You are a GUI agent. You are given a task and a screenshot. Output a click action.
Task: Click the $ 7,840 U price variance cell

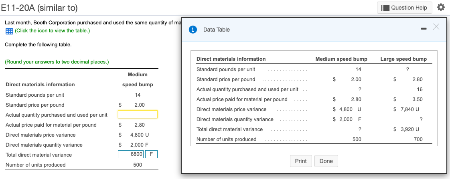tap(407, 109)
